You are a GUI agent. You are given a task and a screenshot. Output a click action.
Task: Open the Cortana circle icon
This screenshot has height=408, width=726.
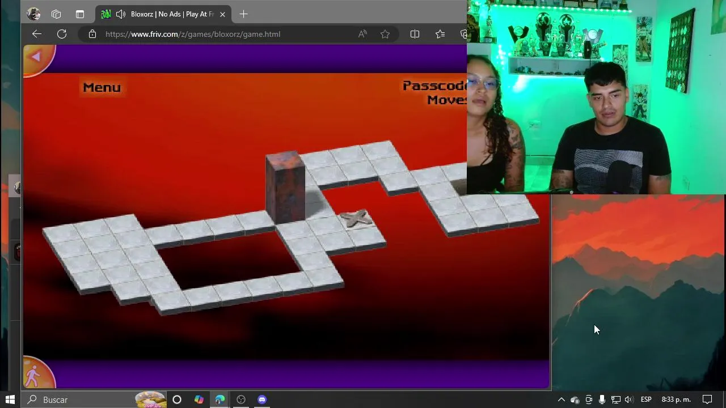(177, 399)
